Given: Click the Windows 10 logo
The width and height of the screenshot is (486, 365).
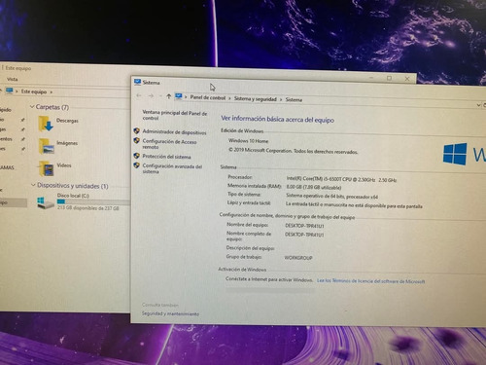Looking at the screenshot, I should [455, 154].
